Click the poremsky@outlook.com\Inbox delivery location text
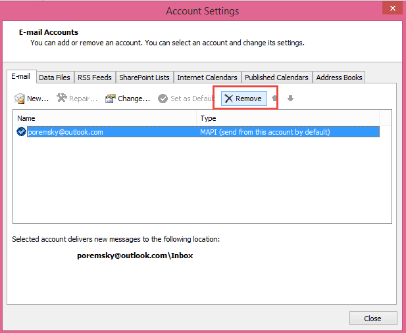The width and height of the screenshot is (406, 333). [x=135, y=255]
